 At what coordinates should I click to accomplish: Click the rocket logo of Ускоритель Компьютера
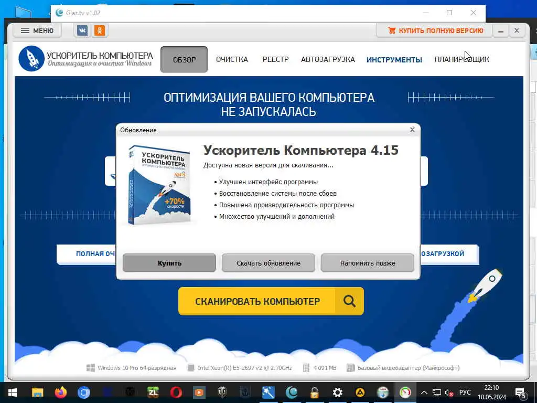pyautogui.click(x=31, y=59)
